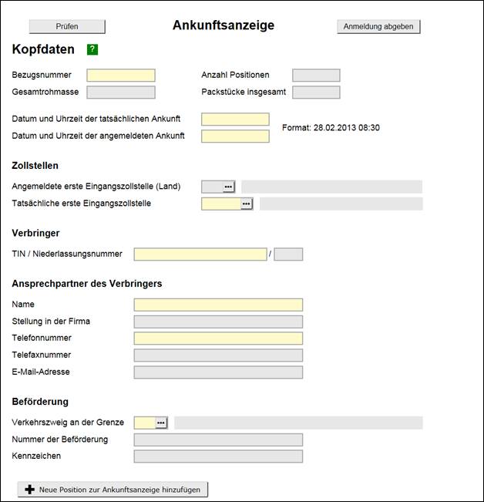Click the 'Verbringer' section heading
Screen dimensions: 484x502
coord(35,233)
